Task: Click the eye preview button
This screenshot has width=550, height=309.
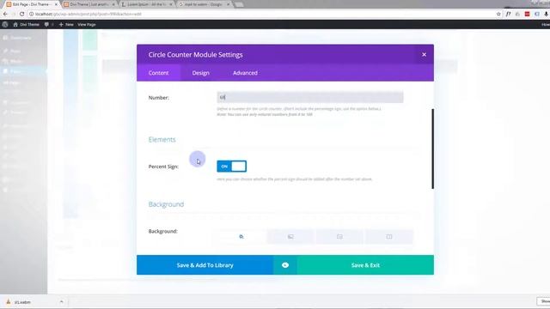Action: 285,265
